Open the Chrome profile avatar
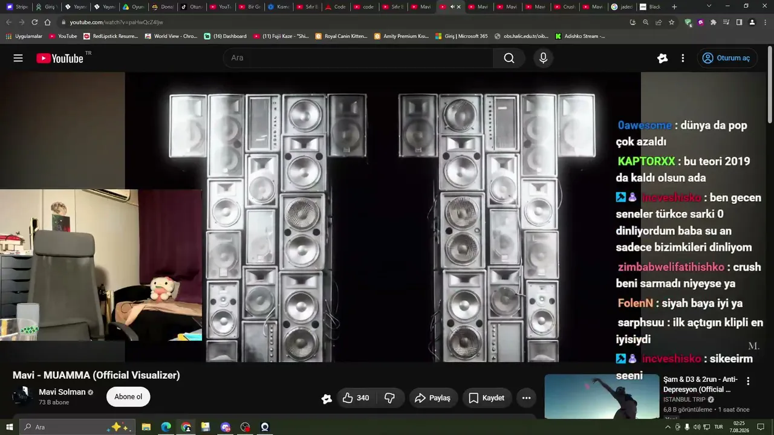Image resolution: width=774 pixels, height=435 pixels. [752, 22]
